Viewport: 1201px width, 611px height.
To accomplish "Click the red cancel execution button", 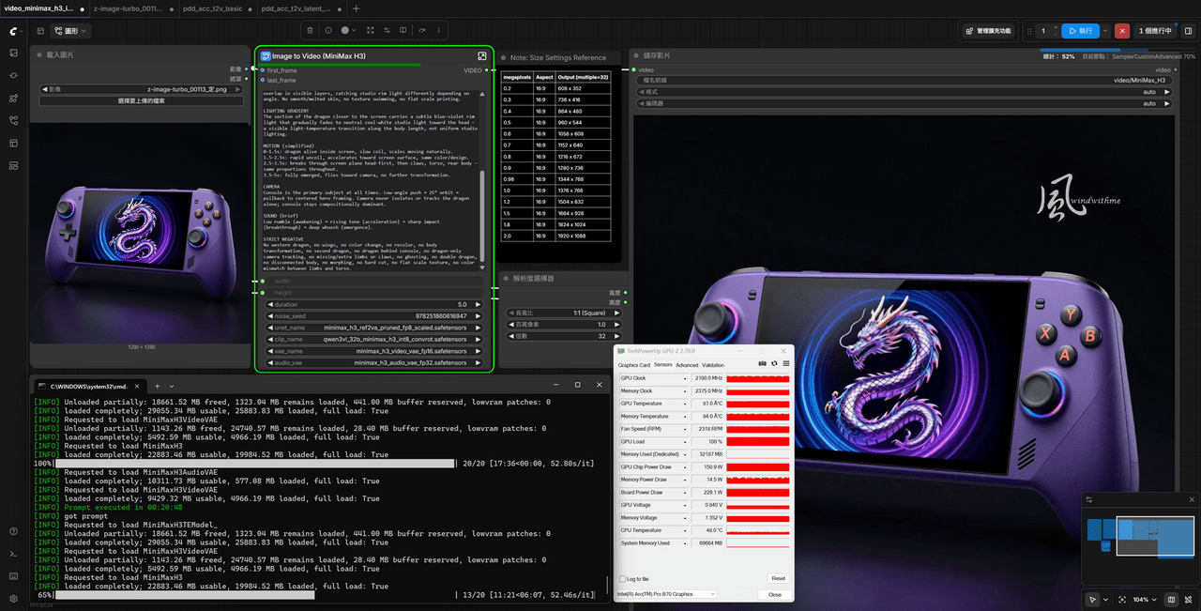I will 1122,31.
